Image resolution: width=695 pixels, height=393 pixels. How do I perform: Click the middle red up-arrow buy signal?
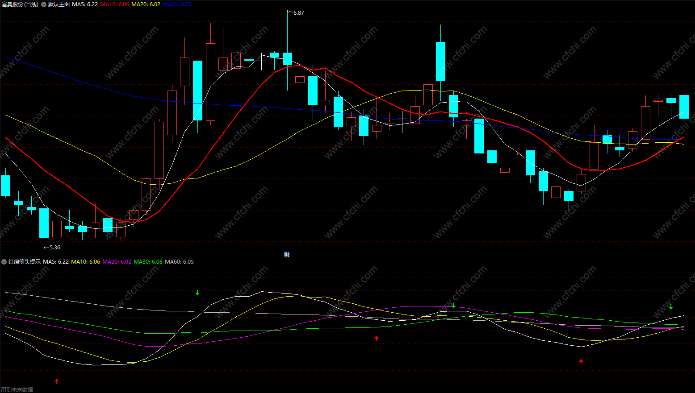point(377,339)
